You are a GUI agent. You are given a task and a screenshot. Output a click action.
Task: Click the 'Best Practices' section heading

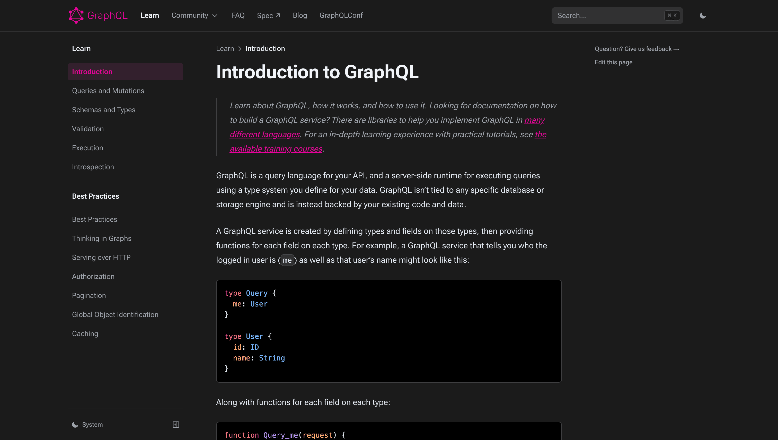(x=95, y=196)
